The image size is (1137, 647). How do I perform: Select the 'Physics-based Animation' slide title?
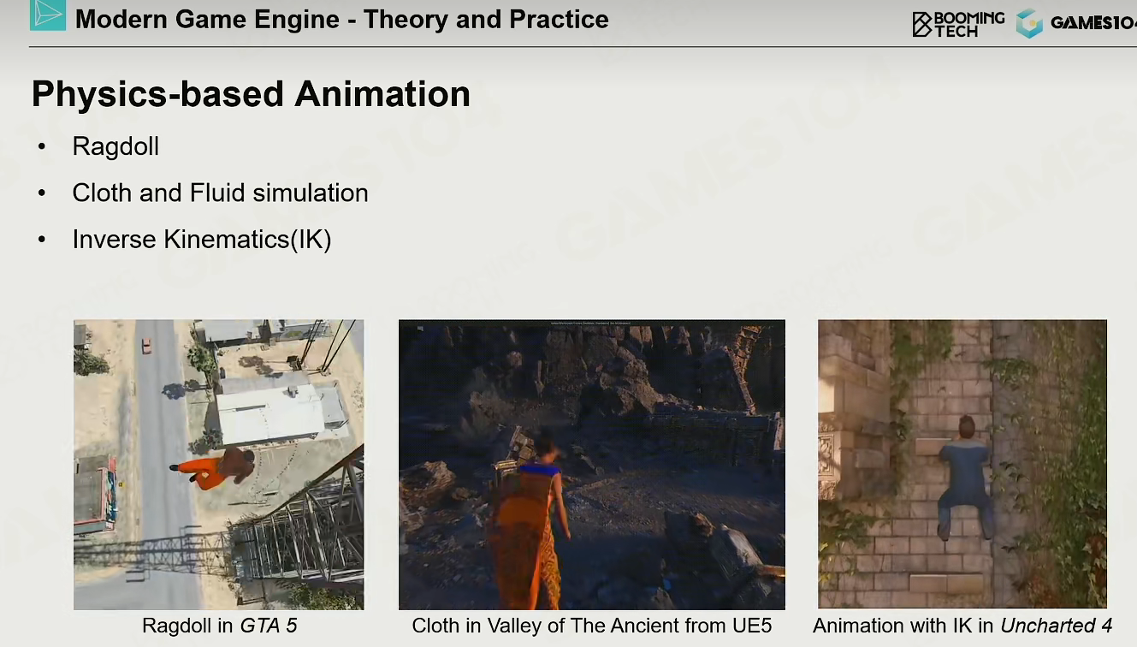tap(251, 93)
